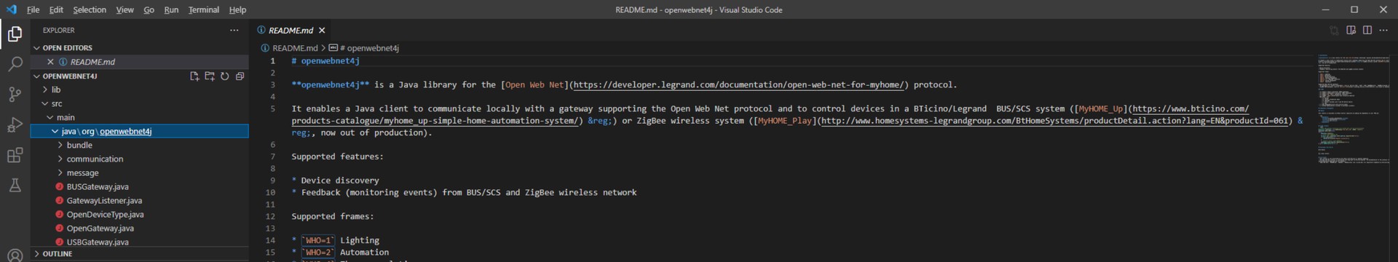Expand the Outline section
1398x262 pixels.
tap(36, 254)
